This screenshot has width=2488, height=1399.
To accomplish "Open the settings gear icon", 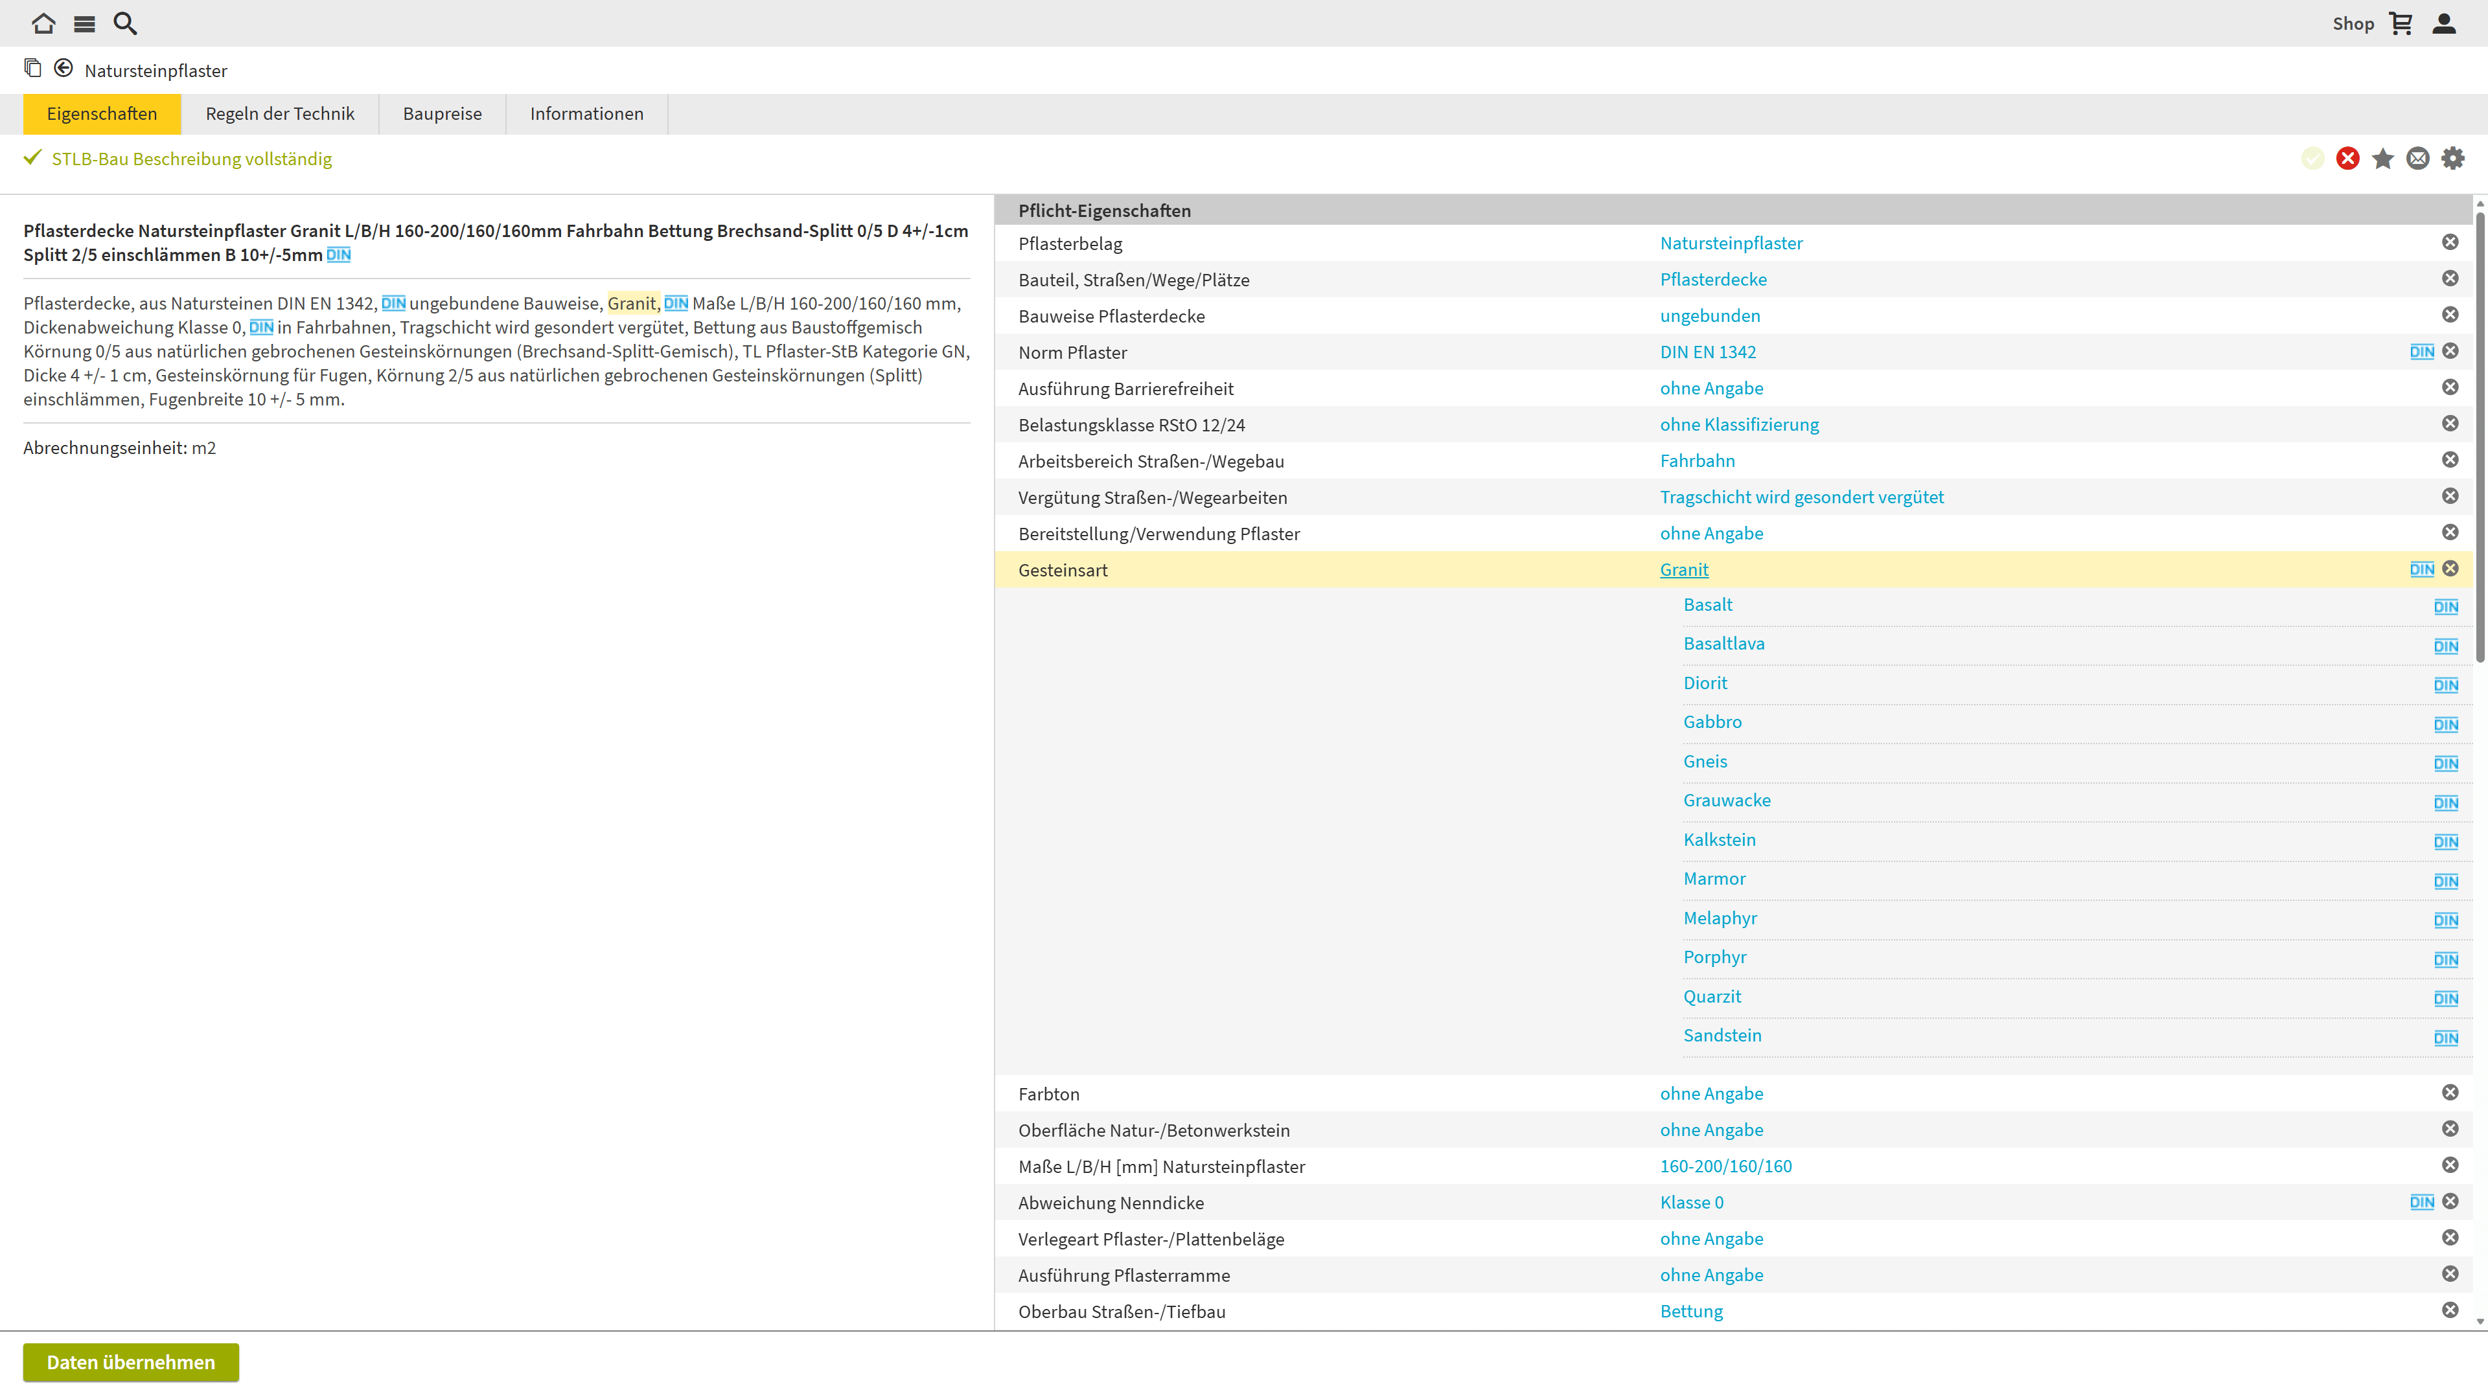I will [x=2453, y=158].
